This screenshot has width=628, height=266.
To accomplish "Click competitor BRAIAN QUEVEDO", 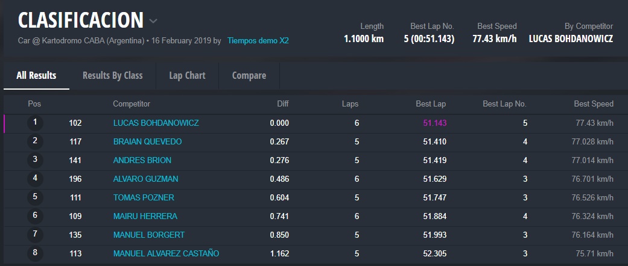I will tap(147, 141).
